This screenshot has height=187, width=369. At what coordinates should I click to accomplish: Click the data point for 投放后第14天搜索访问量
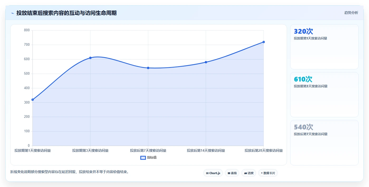coord(206,62)
